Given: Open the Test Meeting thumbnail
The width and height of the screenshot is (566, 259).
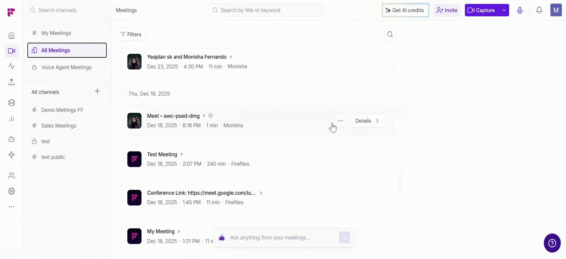Looking at the screenshot, I should pyautogui.click(x=134, y=159).
